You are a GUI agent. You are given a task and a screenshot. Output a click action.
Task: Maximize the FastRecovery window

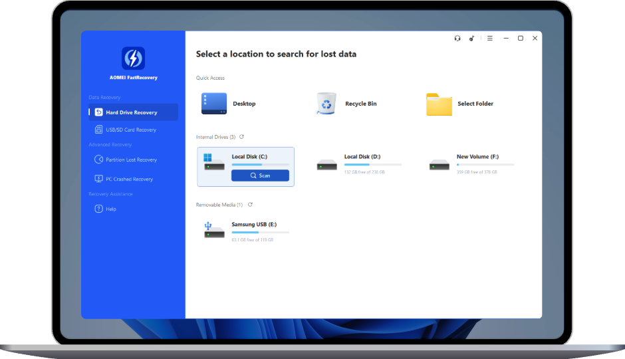tap(521, 39)
